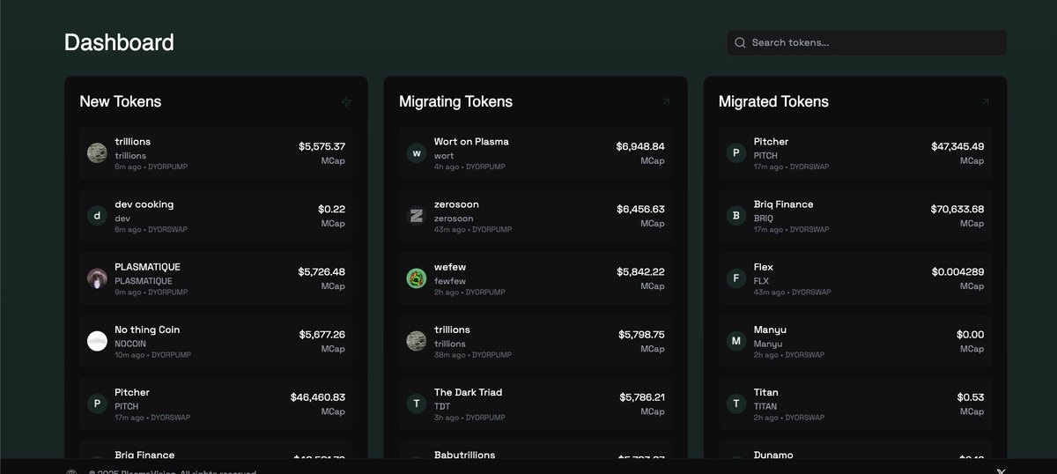Click the Migrating Tokens panel heading
This screenshot has height=474, width=1057.
(455, 101)
